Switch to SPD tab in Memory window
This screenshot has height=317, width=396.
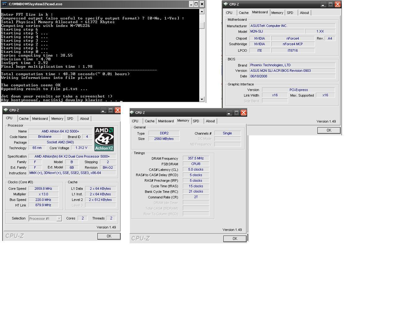point(196,121)
